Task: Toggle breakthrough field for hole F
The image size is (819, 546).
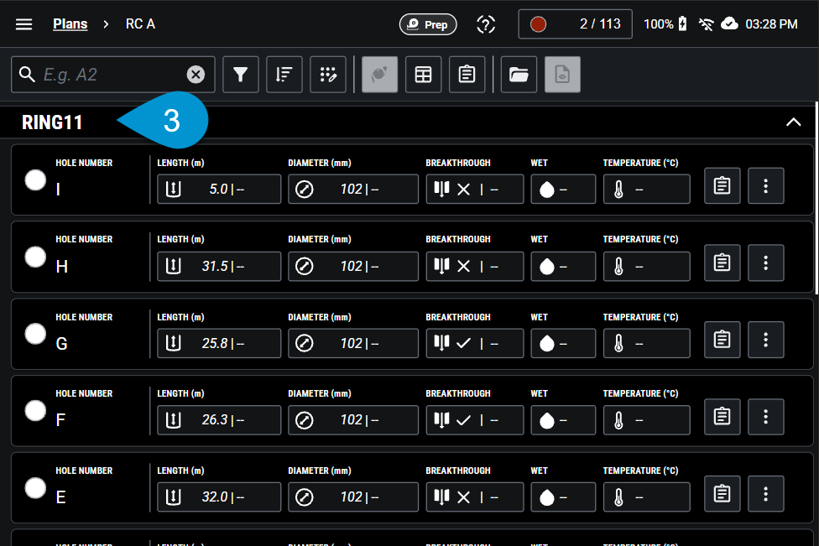Action: tap(475, 419)
